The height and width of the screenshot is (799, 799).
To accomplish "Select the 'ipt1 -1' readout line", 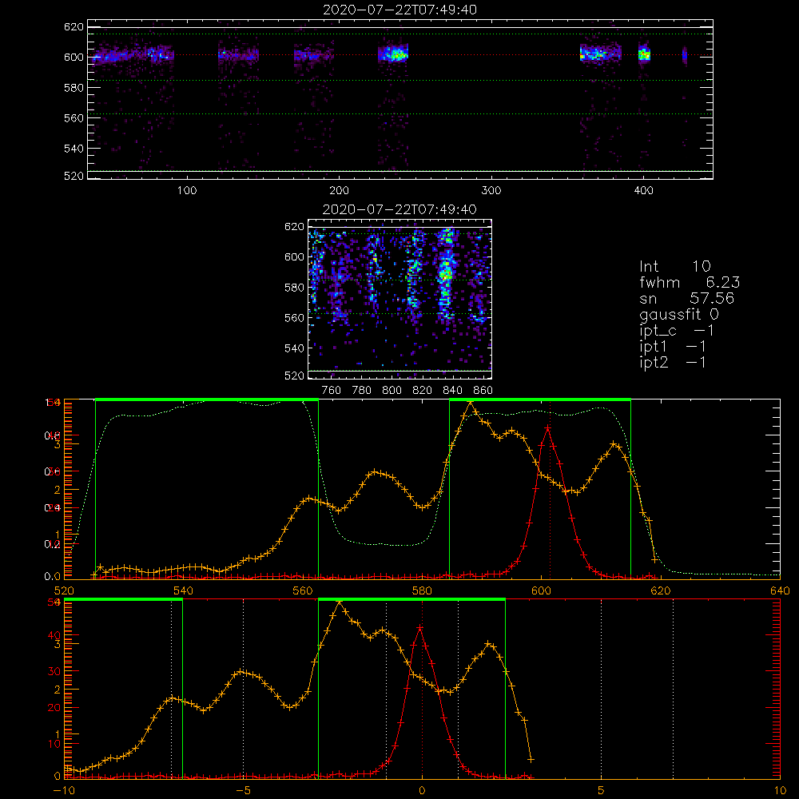I will [673, 347].
